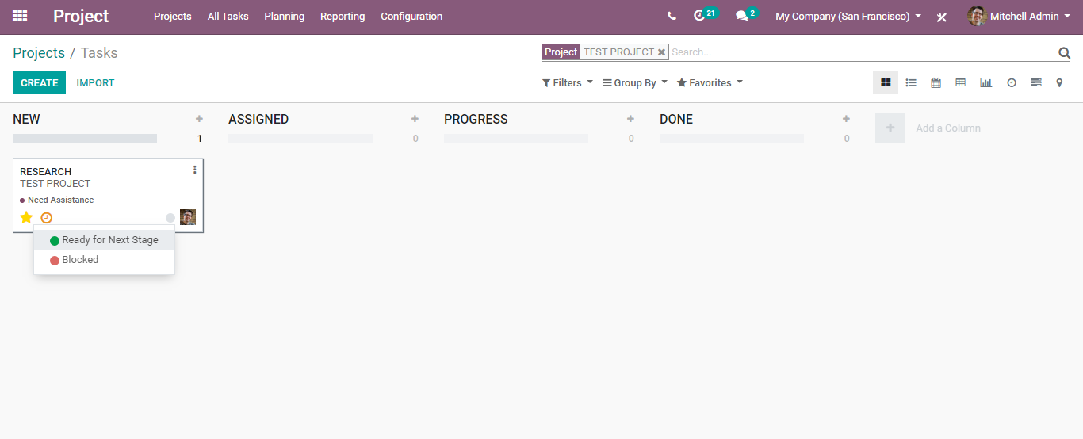Select Ready for Next Stage state
This screenshot has width=1083, height=439.
(x=104, y=240)
